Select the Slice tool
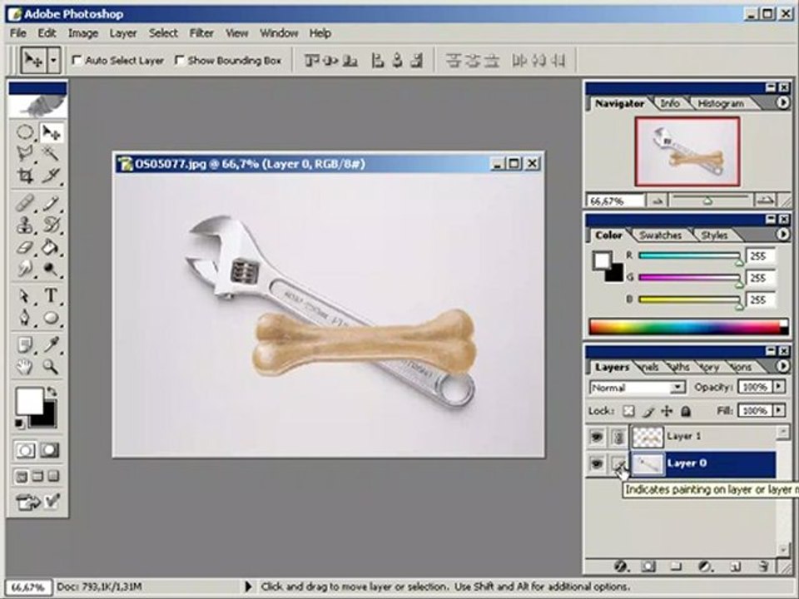The width and height of the screenshot is (799, 599). (51, 176)
